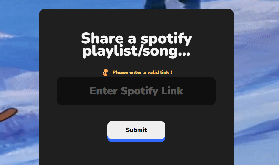Click the cloudy sky background right of the card
Image resolution: width=279 pixels, height=165 pixels.
tap(256, 82)
